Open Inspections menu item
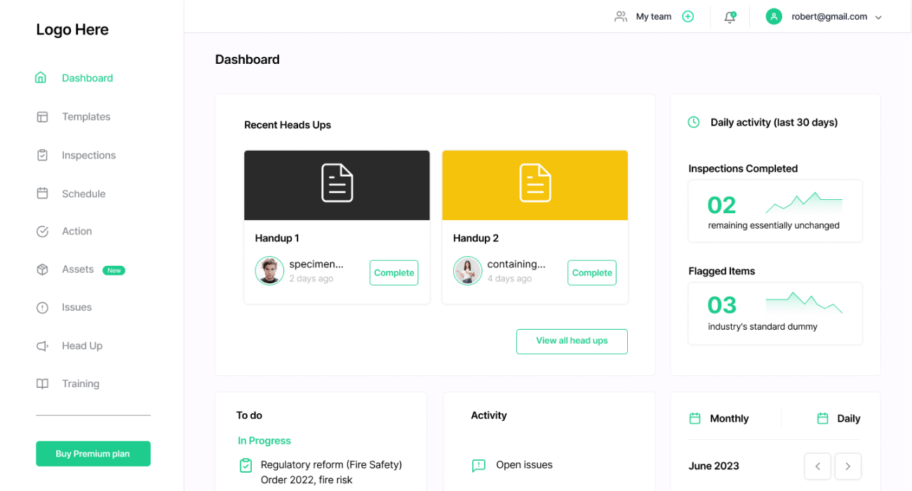 (x=89, y=155)
